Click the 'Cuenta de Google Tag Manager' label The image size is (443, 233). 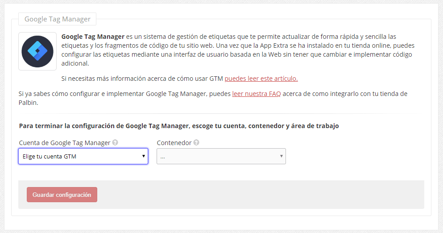click(64, 143)
